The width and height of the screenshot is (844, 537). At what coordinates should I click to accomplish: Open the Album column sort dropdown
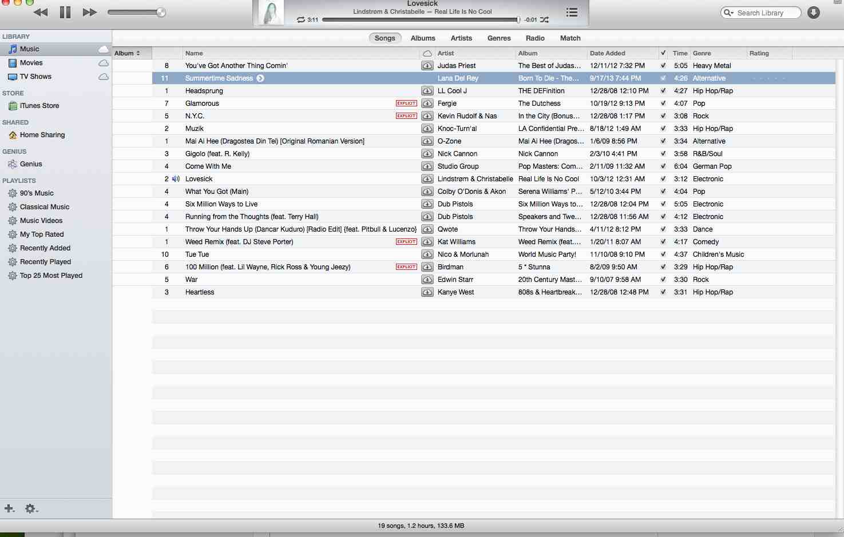[132, 53]
